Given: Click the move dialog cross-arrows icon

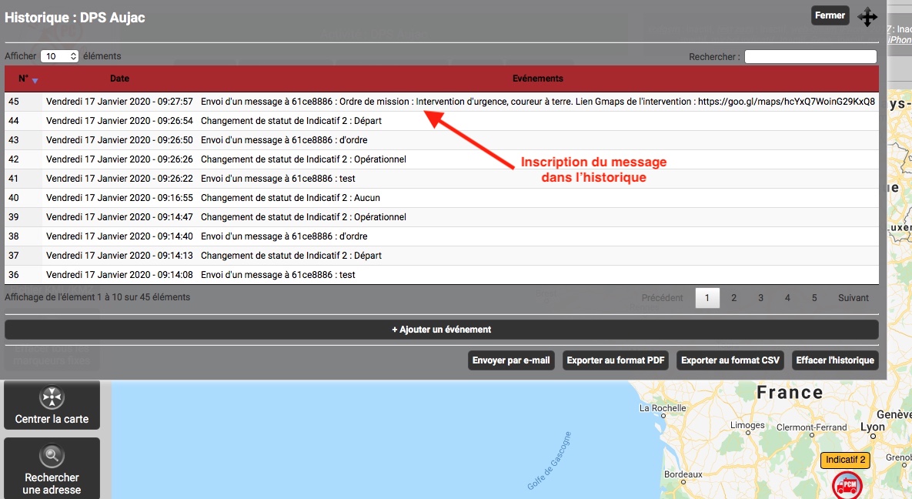Looking at the screenshot, I should tap(867, 17).
